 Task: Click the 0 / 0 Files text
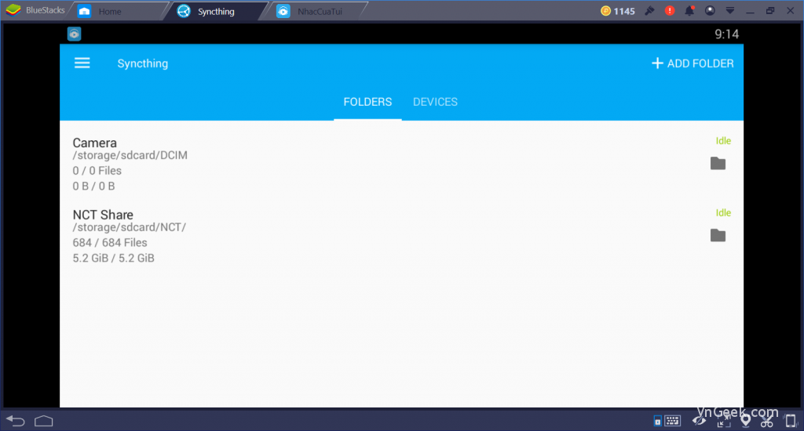97,171
